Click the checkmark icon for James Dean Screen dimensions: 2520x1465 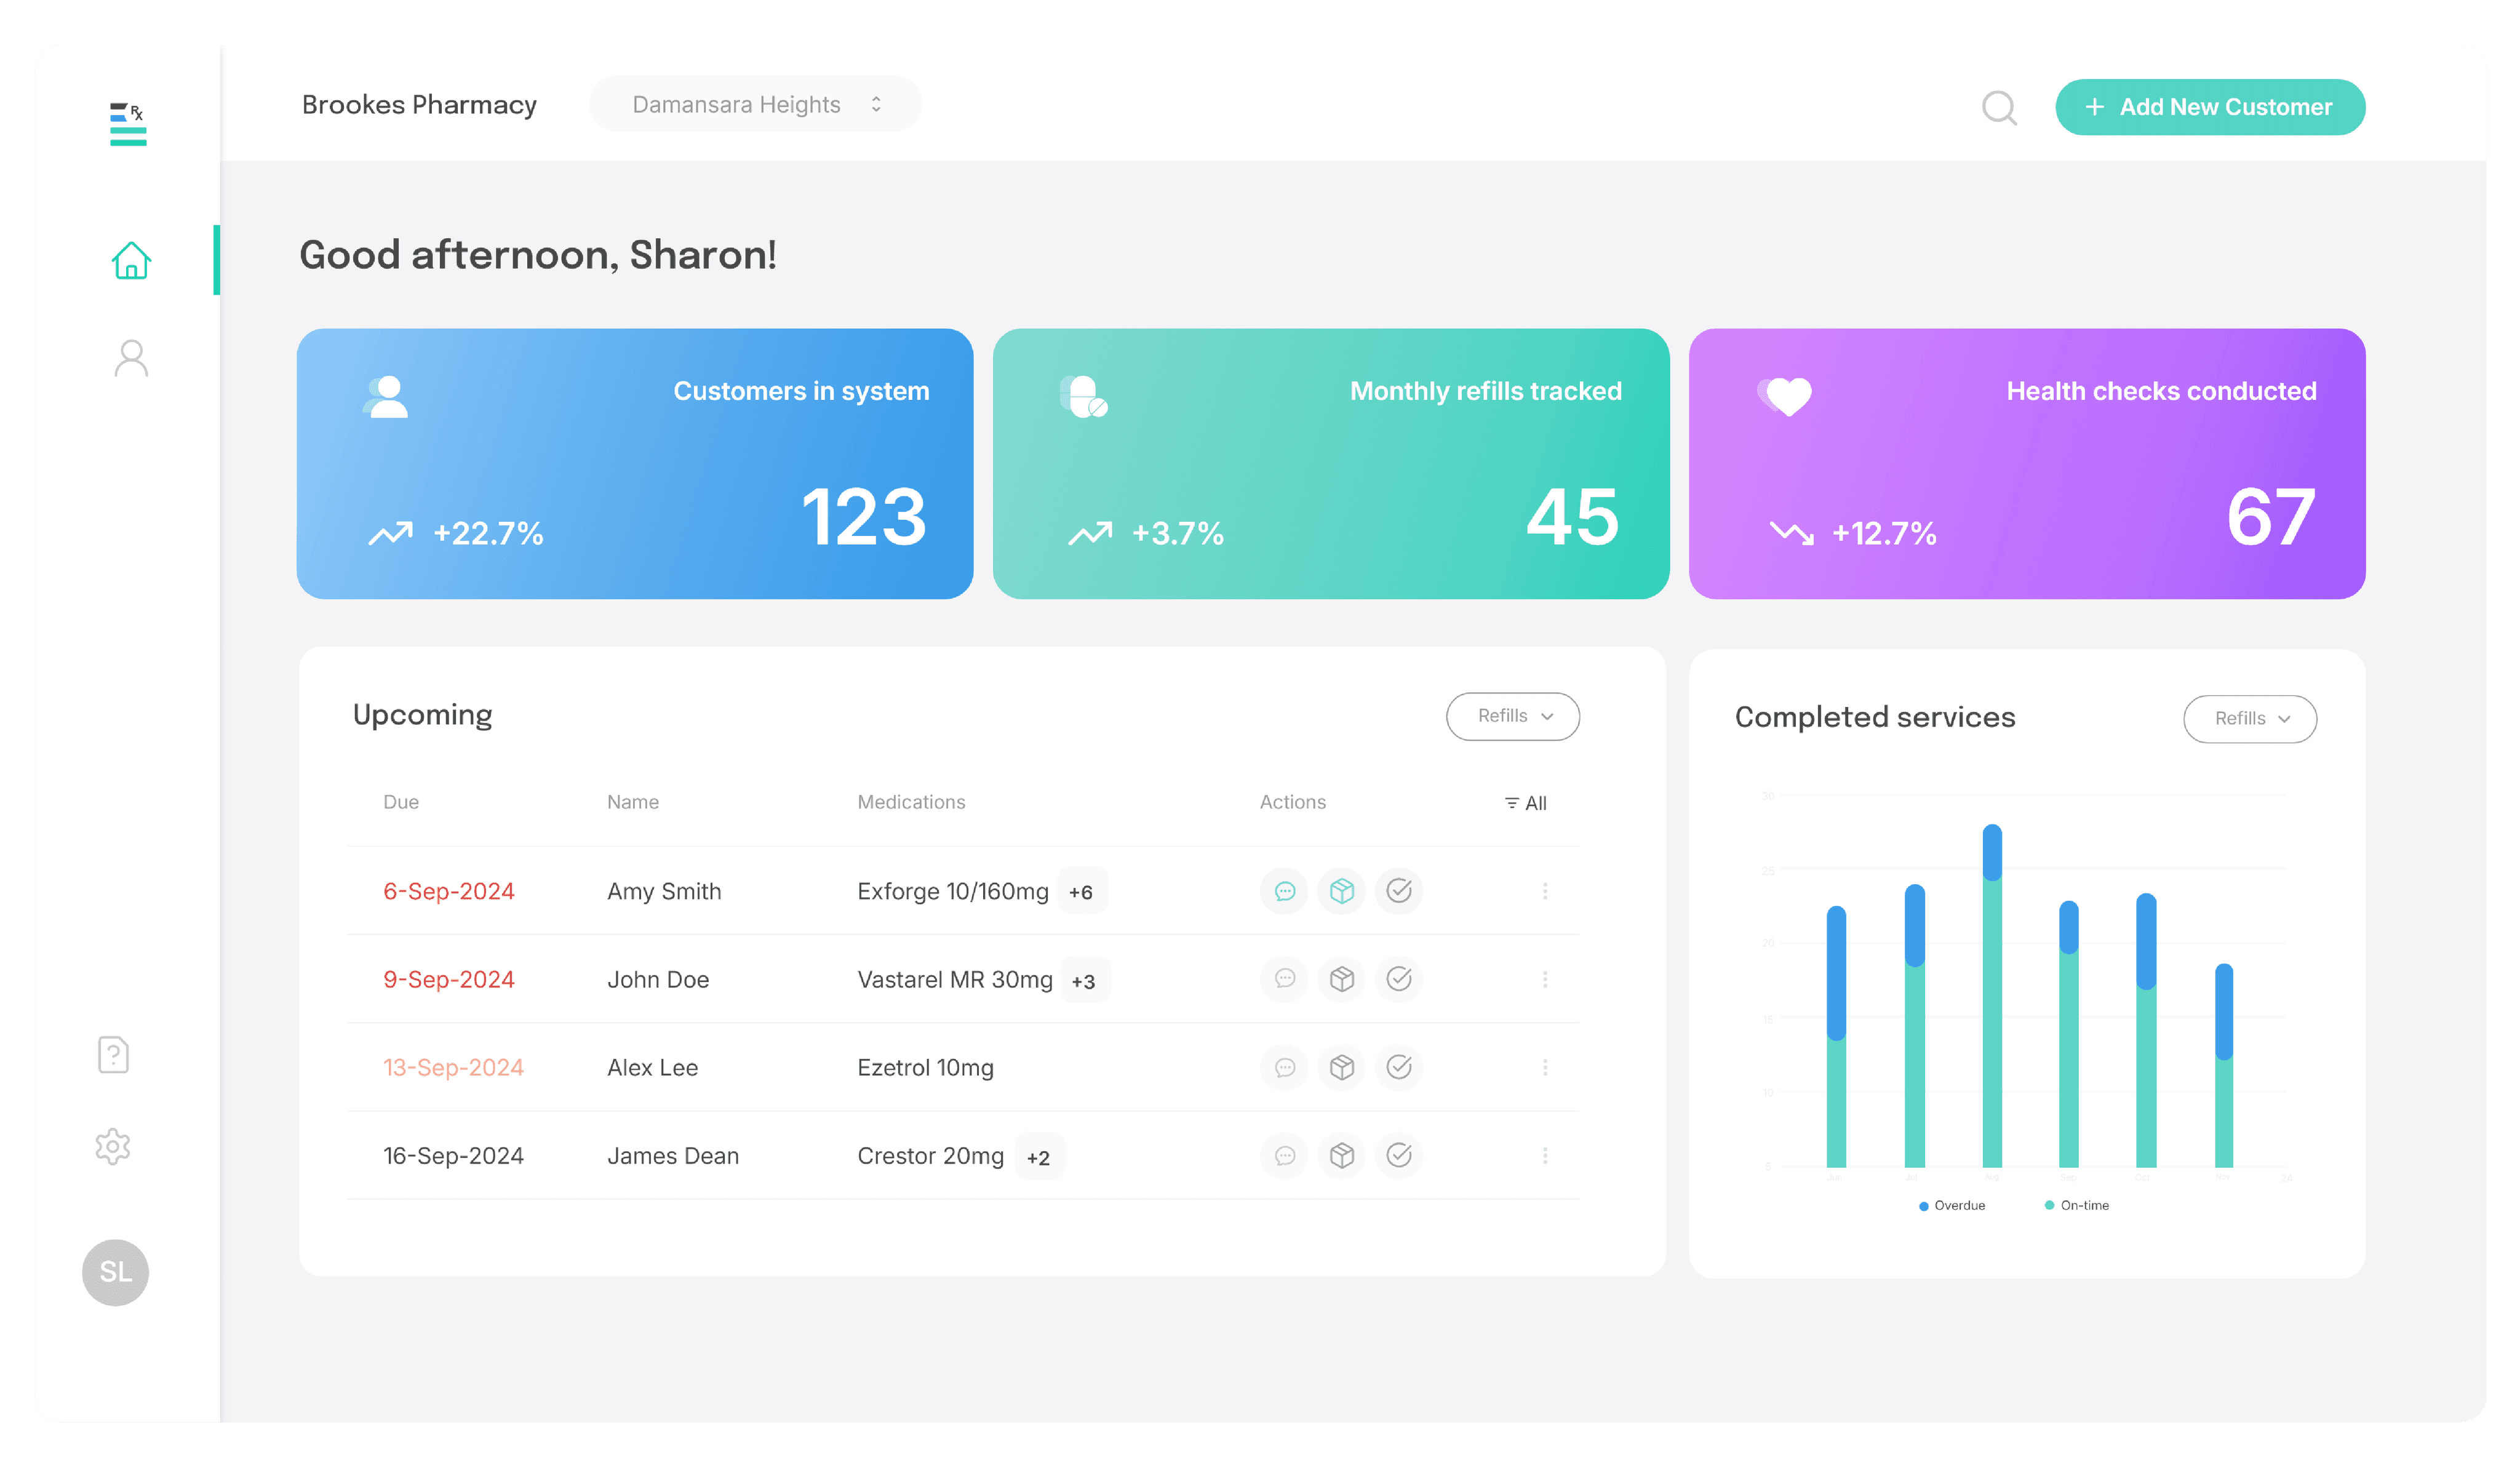pyautogui.click(x=1398, y=1154)
